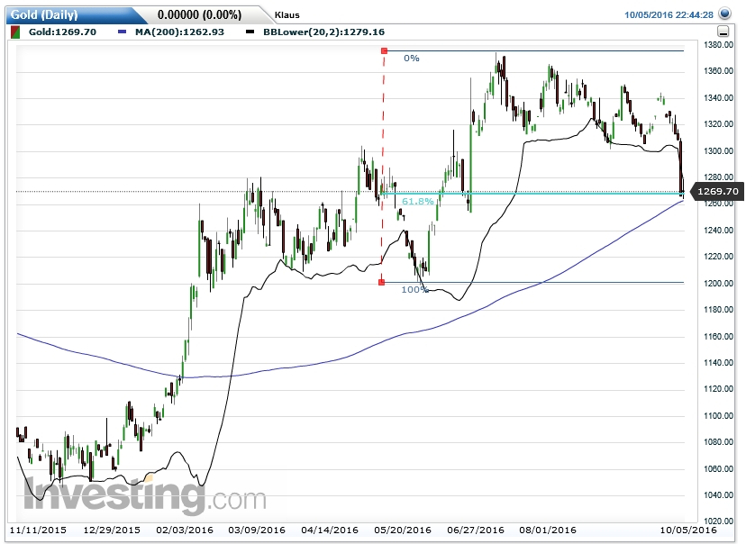The width and height of the screenshot is (746, 544).
Task: Click the 100% Fibonacci level label
Action: (x=415, y=289)
